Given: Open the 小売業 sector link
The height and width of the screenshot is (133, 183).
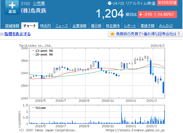Looking at the screenshot, I should [39, 3].
